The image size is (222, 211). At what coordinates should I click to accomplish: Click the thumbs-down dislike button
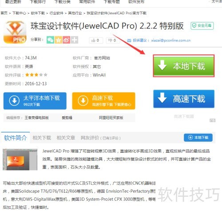point(113,40)
